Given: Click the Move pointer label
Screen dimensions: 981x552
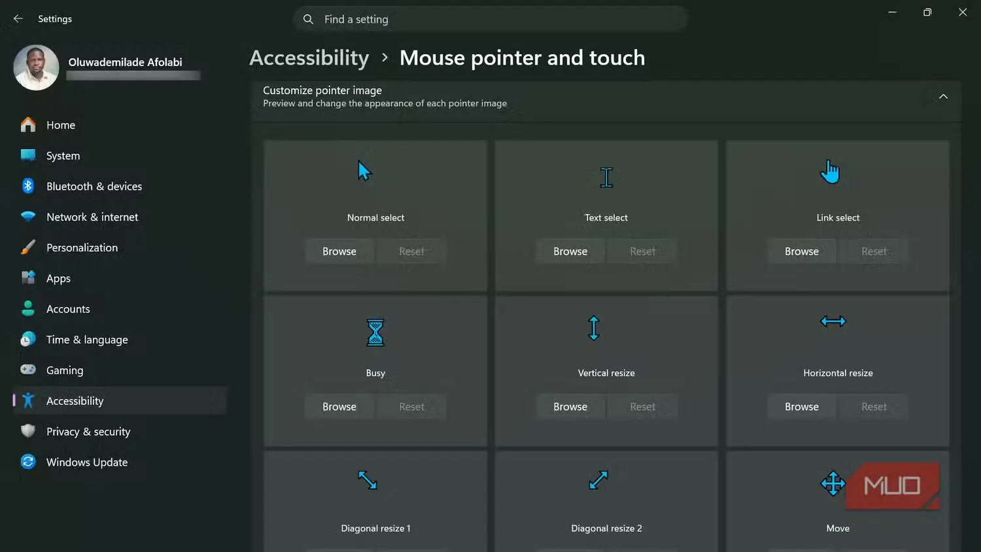Looking at the screenshot, I should [x=838, y=528].
